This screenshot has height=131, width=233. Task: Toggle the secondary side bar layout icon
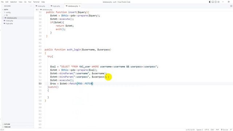pos(216,2)
